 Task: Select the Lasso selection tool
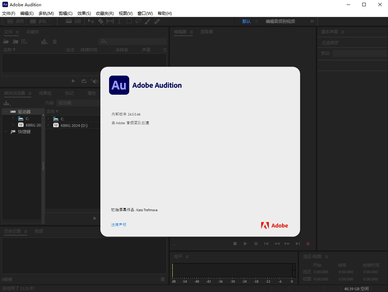point(138,21)
